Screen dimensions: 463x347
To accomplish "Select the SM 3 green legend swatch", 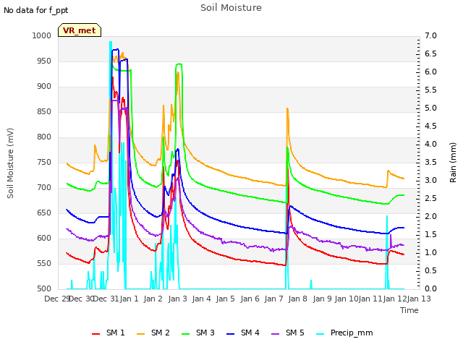I will point(186,333).
